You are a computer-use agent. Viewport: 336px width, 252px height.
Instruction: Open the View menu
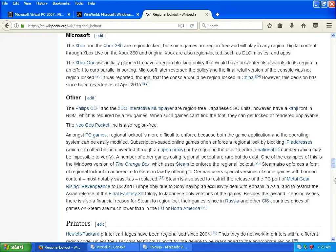point(28,3)
